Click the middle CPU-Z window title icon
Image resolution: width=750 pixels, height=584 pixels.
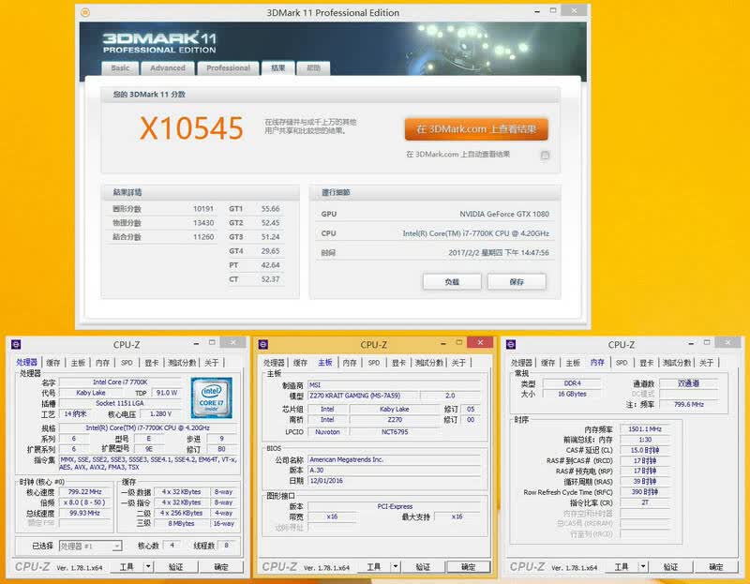coord(263,344)
